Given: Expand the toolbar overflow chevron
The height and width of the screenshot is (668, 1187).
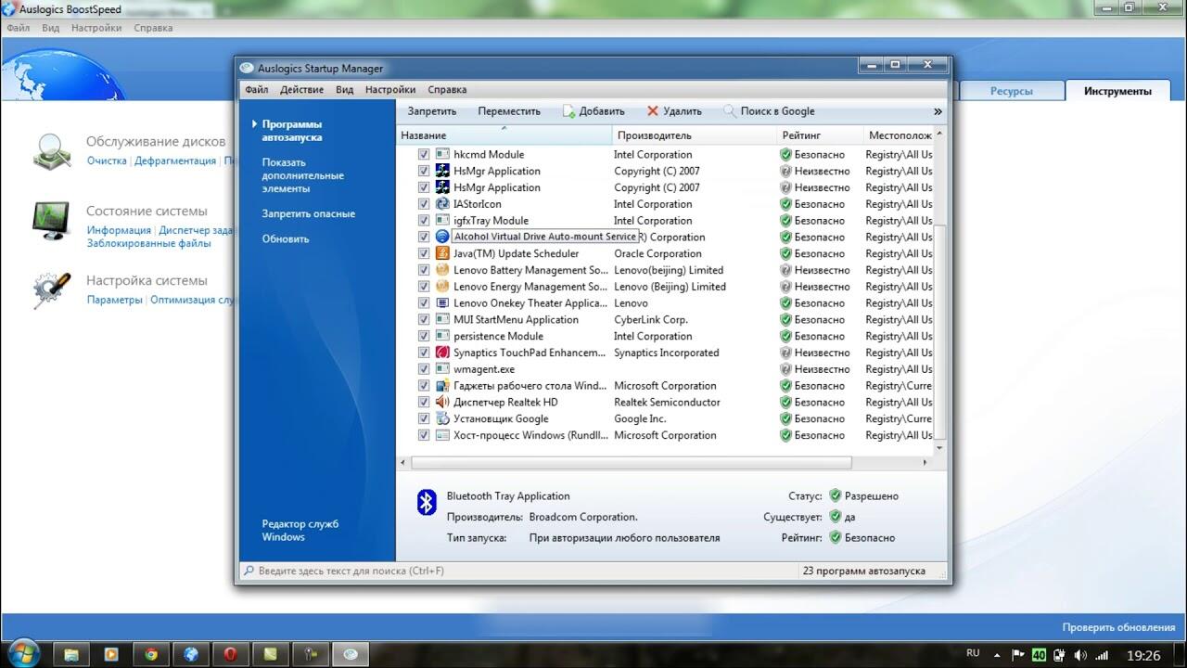Looking at the screenshot, I should point(938,111).
